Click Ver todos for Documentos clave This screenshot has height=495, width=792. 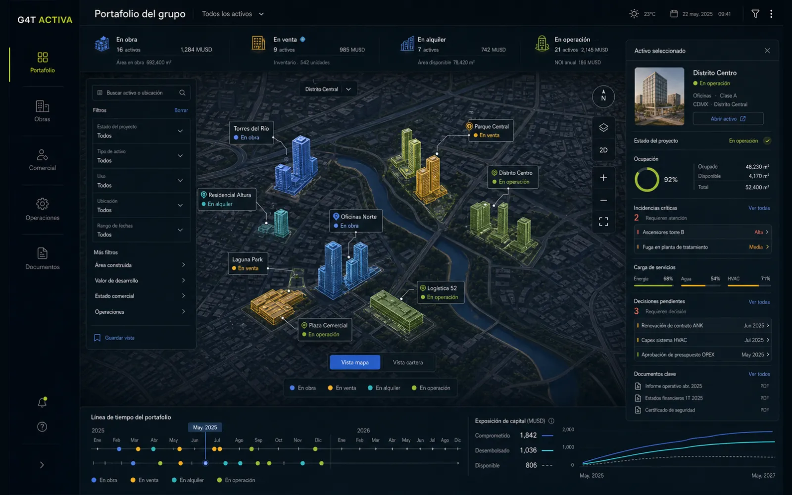[759, 374]
